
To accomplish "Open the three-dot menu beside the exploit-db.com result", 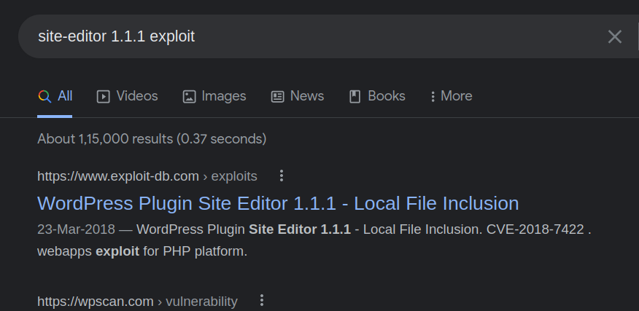I will [282, 176].
